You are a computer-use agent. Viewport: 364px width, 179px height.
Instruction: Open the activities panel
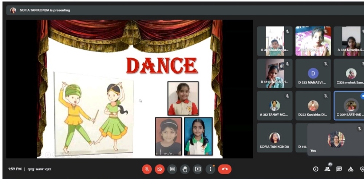click(x=351, y=169)
